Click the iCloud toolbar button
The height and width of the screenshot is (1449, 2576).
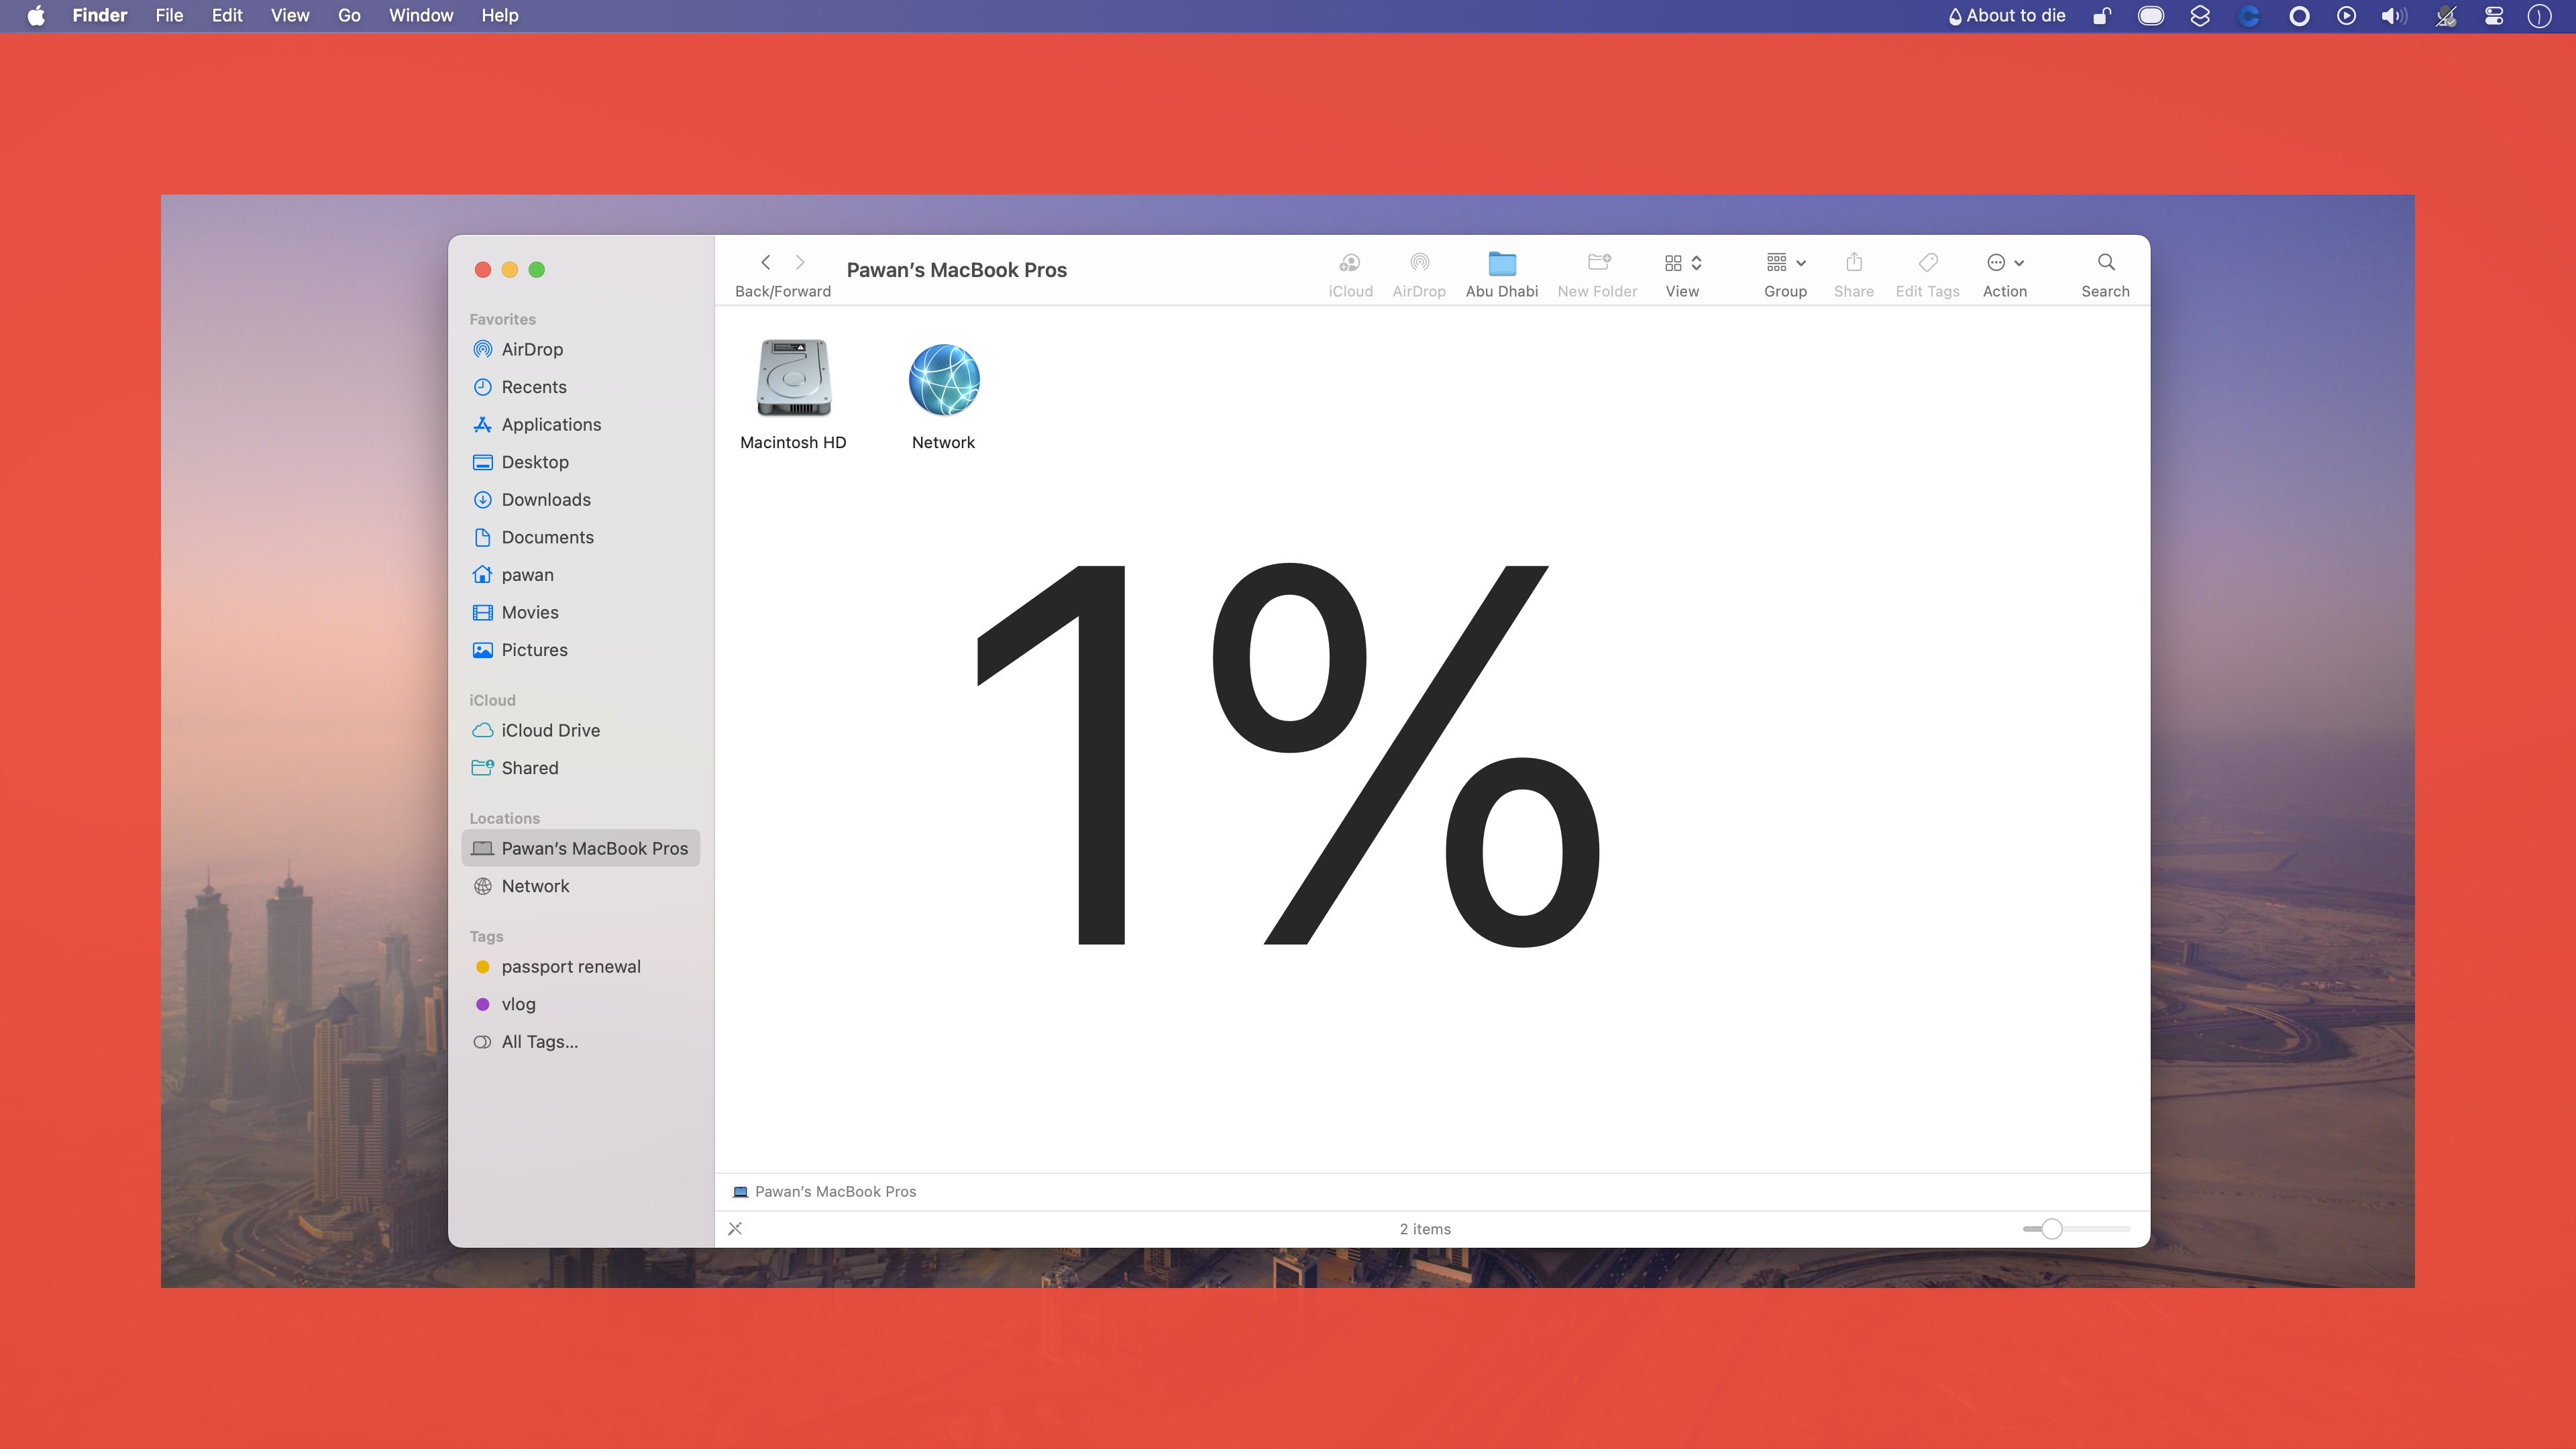[1350, 274]
